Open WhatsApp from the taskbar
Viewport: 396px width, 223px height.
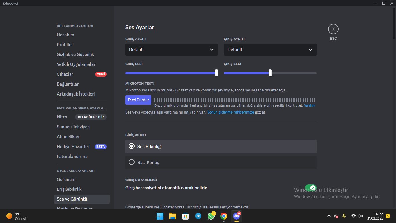[x=211, y=216]
